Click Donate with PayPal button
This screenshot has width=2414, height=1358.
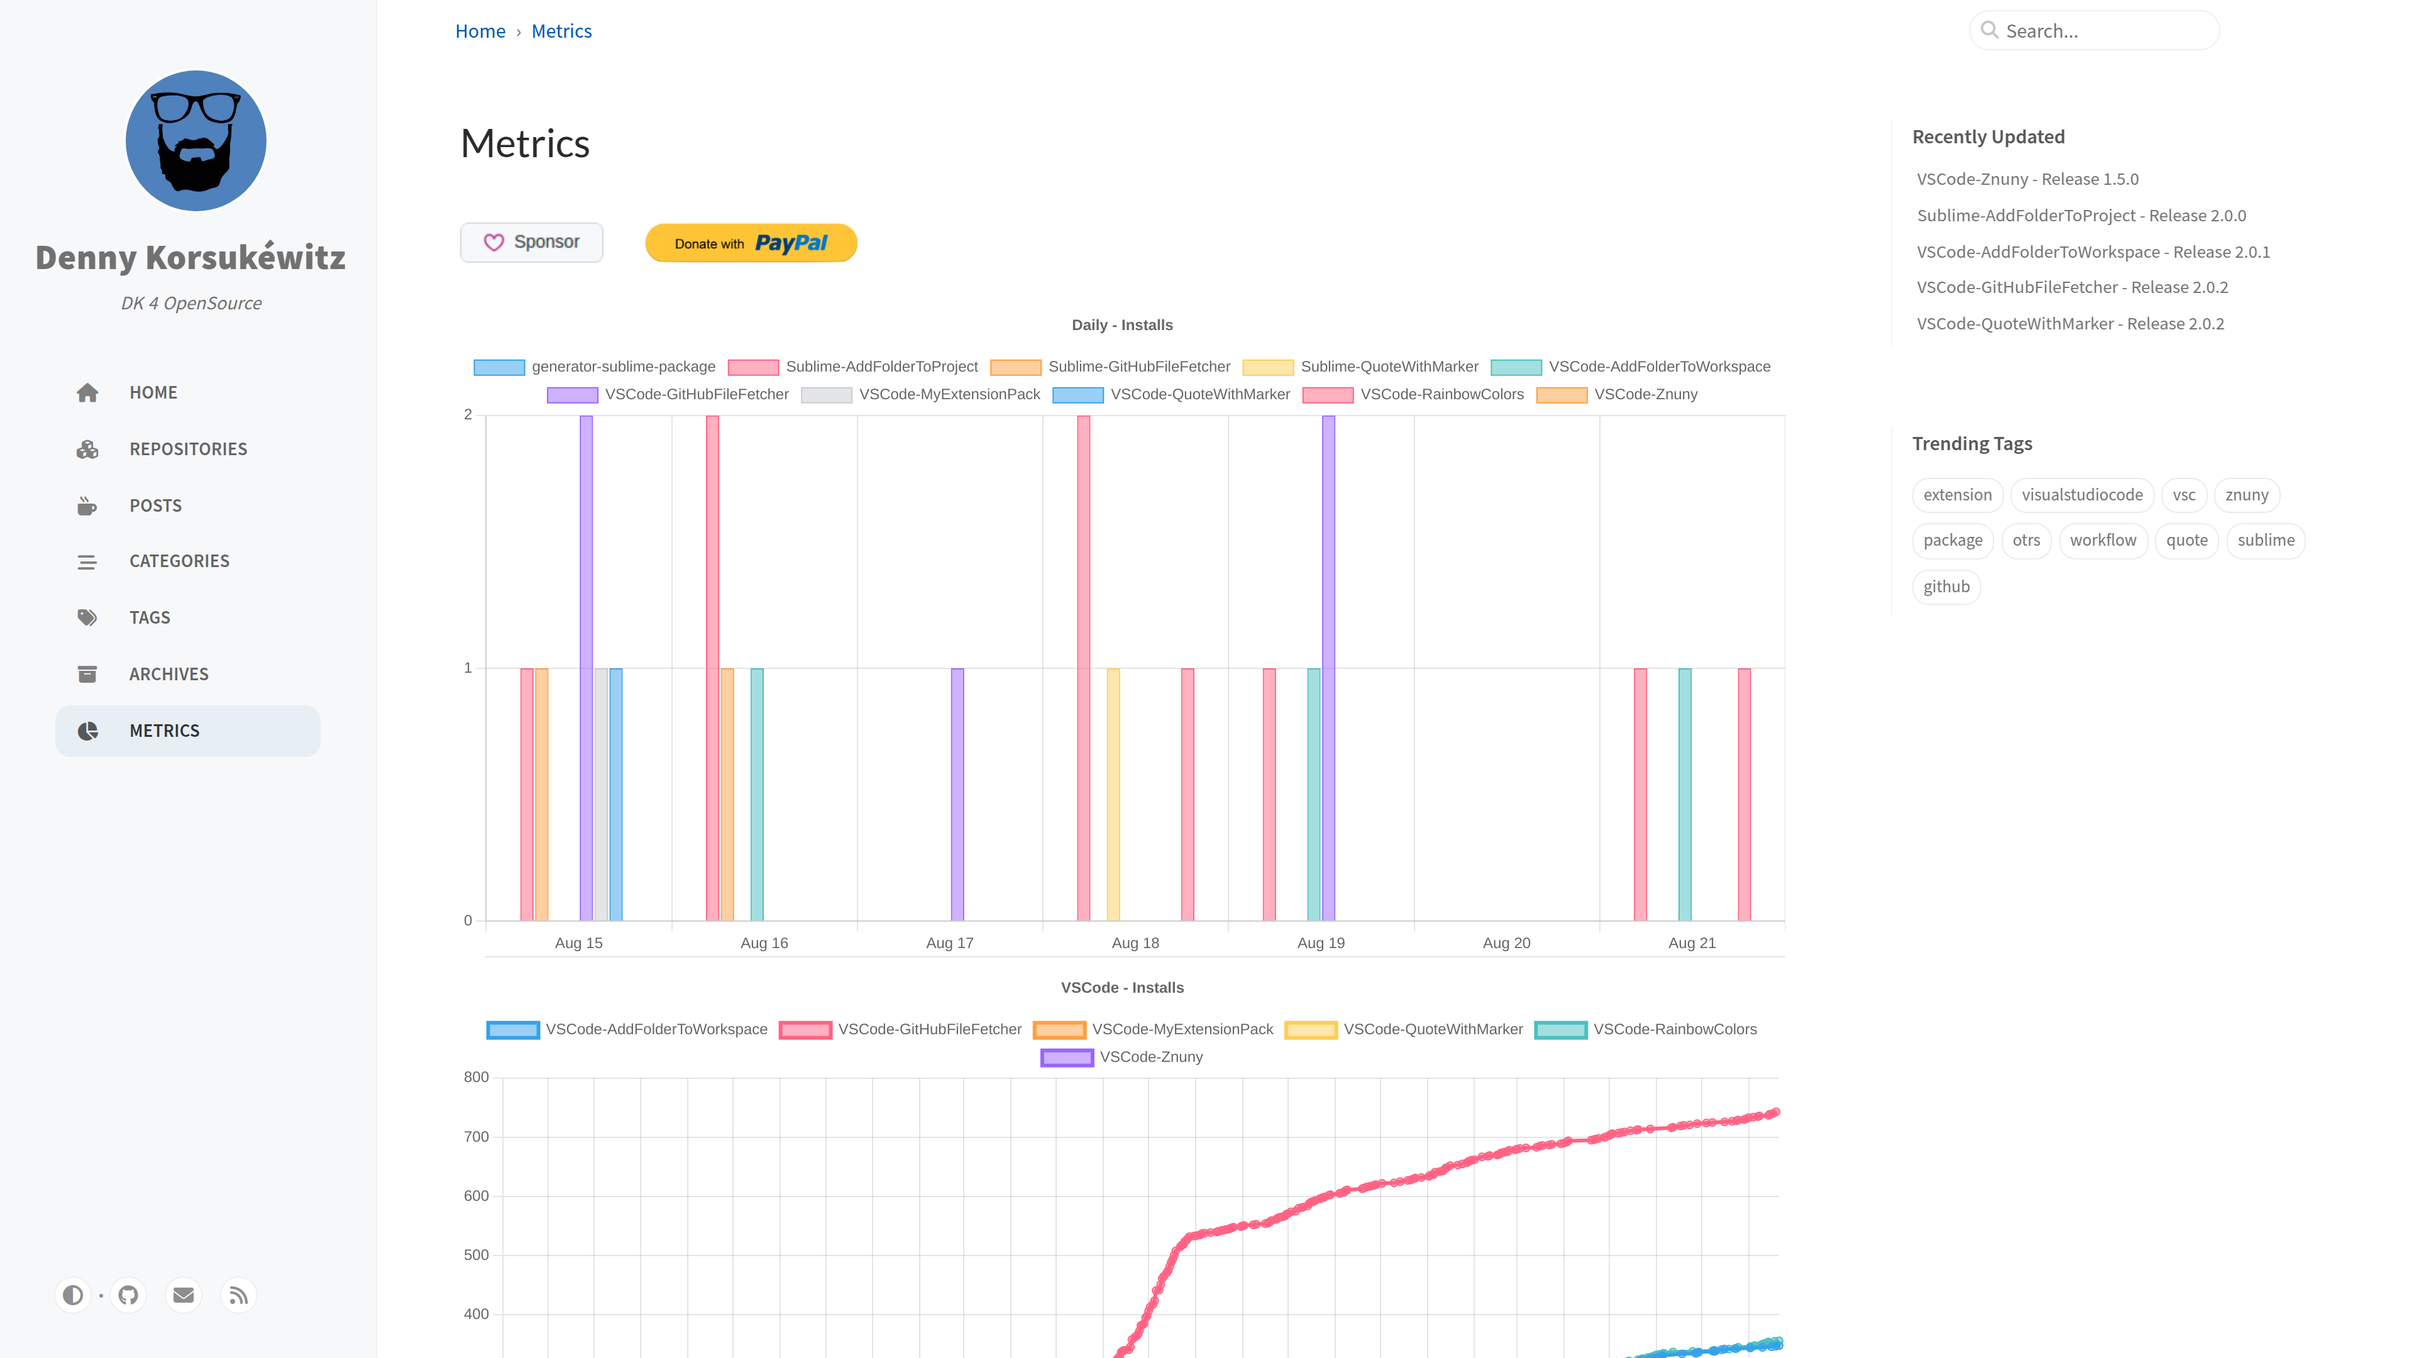(751, 243)
